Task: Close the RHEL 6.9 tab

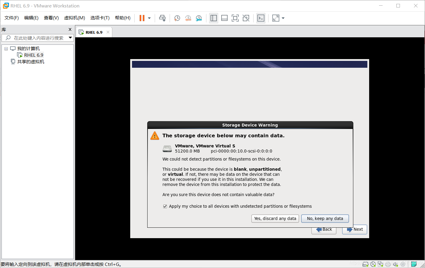Action: pyautogui.click(x=108, y=32)
